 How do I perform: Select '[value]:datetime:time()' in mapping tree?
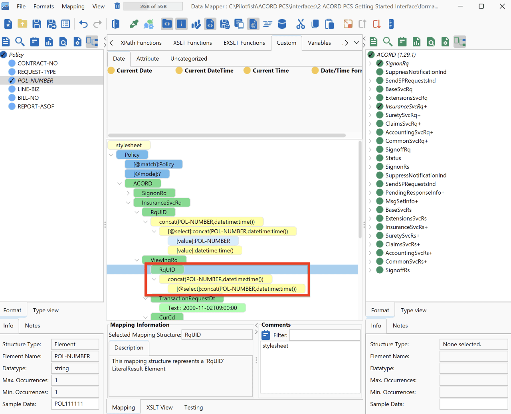point(205,250)
